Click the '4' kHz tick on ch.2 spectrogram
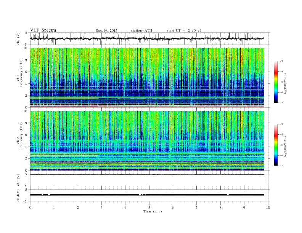The image size is (302, 233). click(x=26, y=147)
